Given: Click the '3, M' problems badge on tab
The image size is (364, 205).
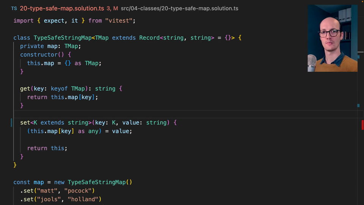Looking at the screenshot, I should [x=112, y=8].
